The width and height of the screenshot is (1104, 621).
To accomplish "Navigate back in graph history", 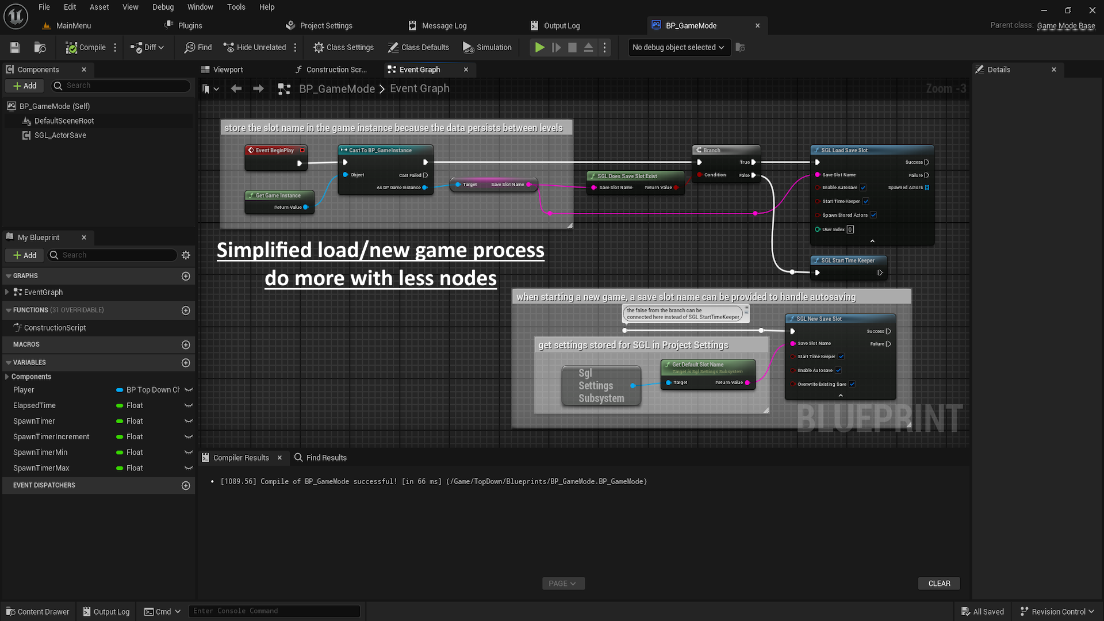I will tap(236, 89).
